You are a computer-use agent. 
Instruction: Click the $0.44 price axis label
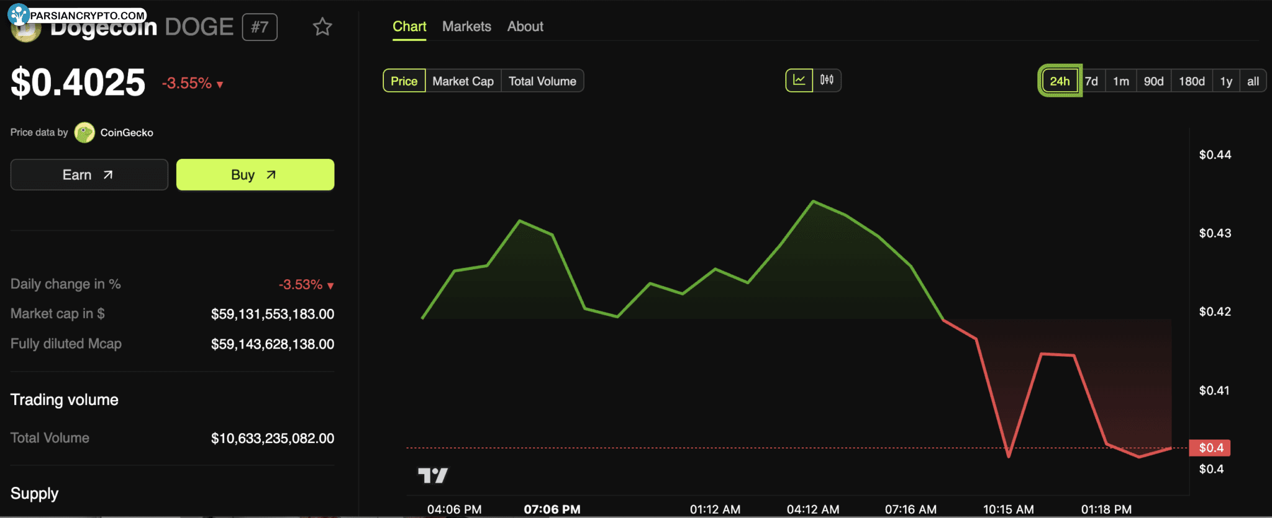pyautogui.click(x=1215, y=154)
